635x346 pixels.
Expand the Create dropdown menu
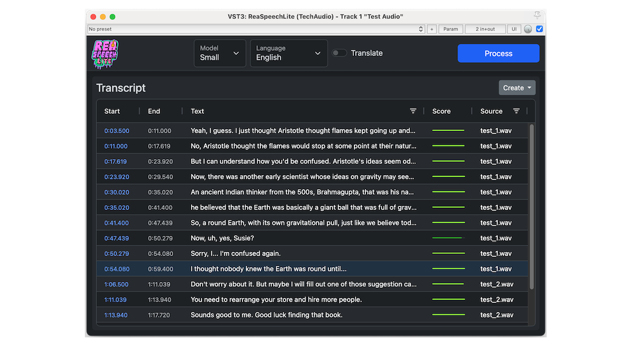coord(517,88)
